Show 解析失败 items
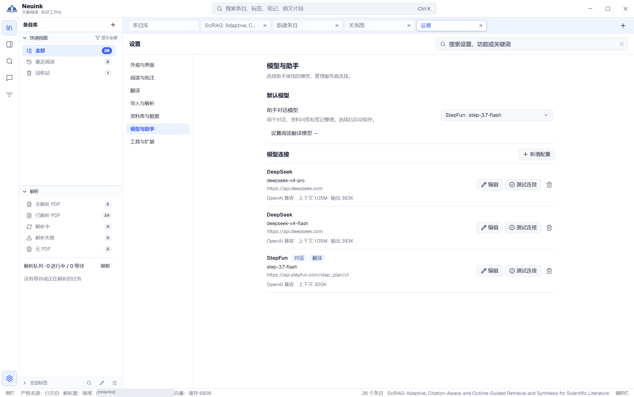 click(69, 238)
